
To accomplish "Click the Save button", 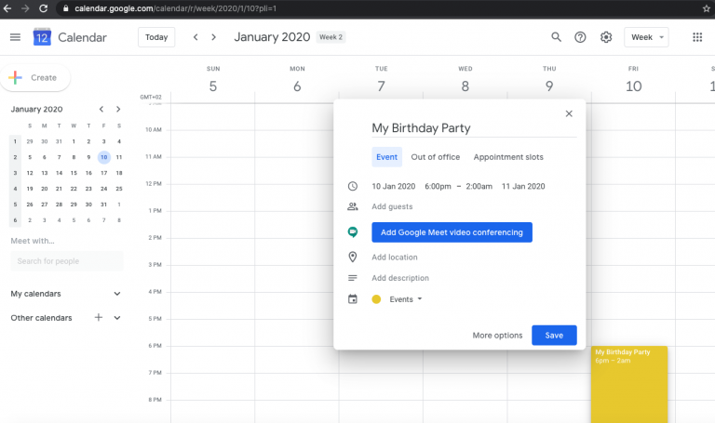I will (x=554, y=335).
